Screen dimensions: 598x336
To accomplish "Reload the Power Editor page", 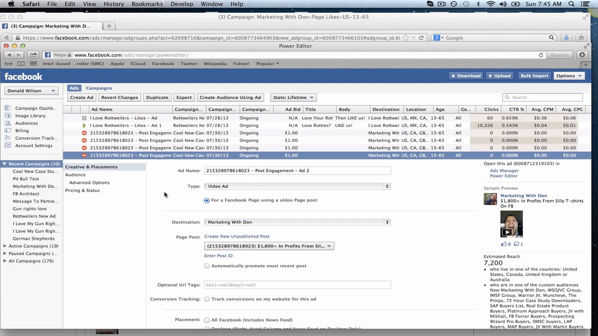I will click(541, 55).
